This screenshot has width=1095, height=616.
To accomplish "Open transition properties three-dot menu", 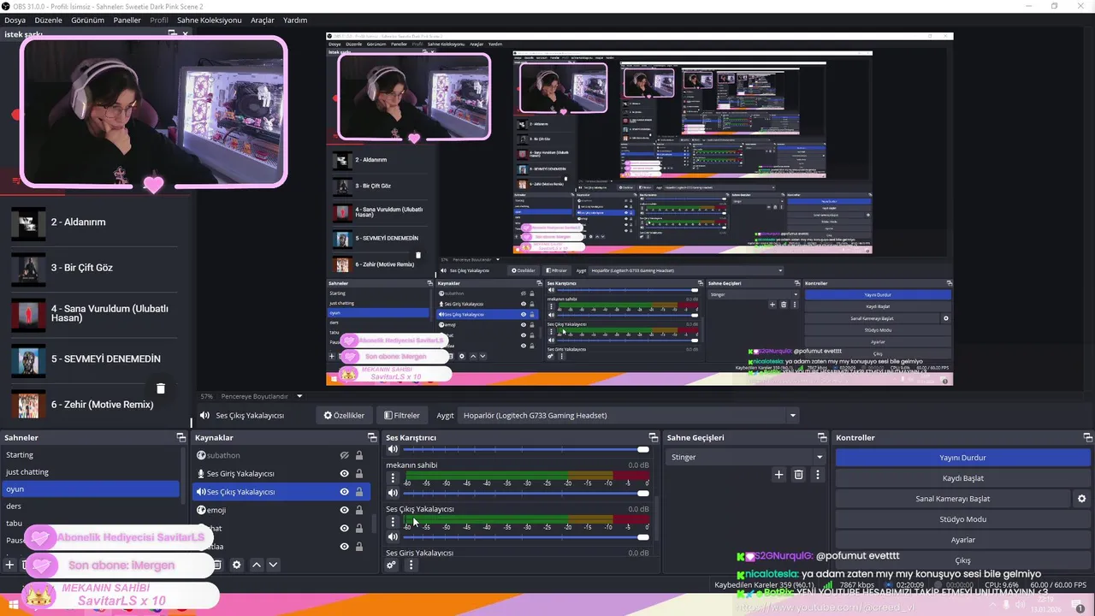I will click(x=817, y=474).
